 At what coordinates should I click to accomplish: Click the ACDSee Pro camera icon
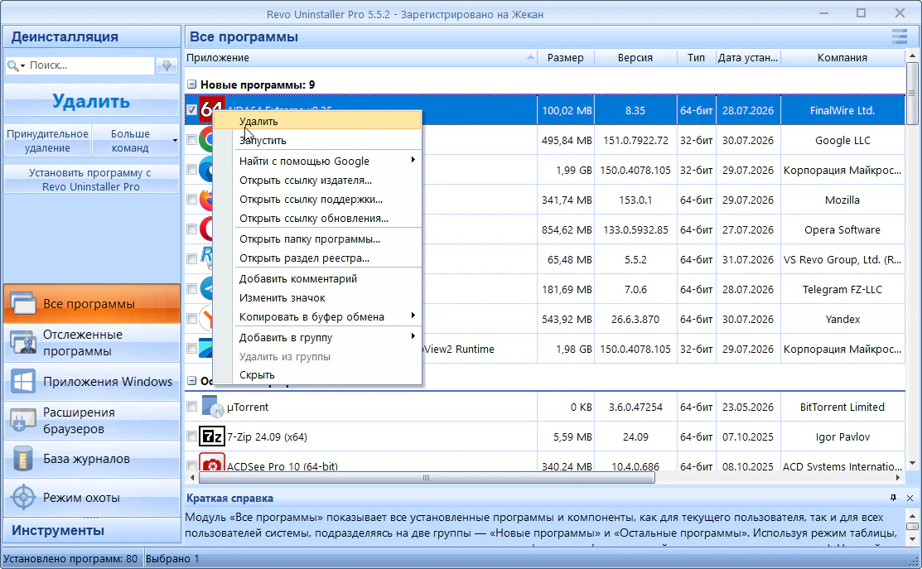[212, 462]
